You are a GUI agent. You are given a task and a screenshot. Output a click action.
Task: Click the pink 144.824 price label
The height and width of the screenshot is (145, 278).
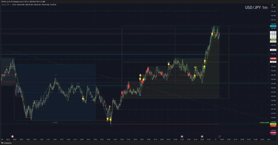pyautogui.click(x=273, y=133)
